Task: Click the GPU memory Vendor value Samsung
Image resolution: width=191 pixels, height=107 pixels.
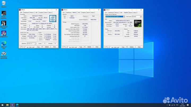Action: click(136, 34)
